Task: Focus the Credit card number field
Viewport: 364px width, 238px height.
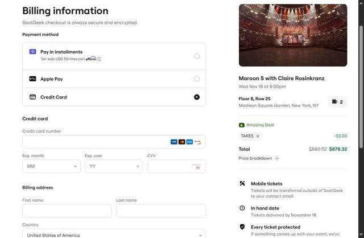Action: [114, 142]
